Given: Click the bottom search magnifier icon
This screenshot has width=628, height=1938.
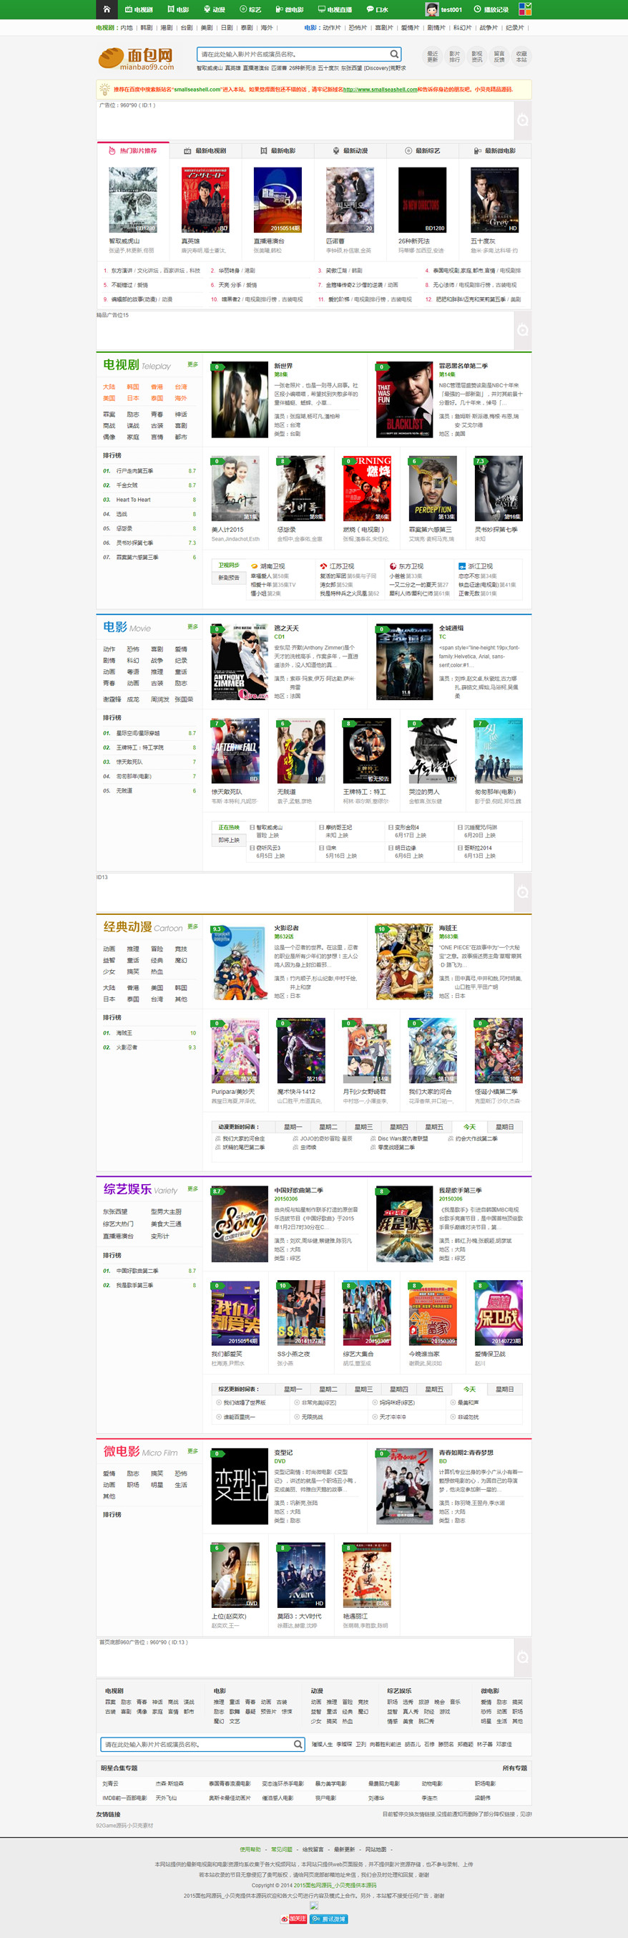Looking at the screenshot, I should tap(298, 1744).
